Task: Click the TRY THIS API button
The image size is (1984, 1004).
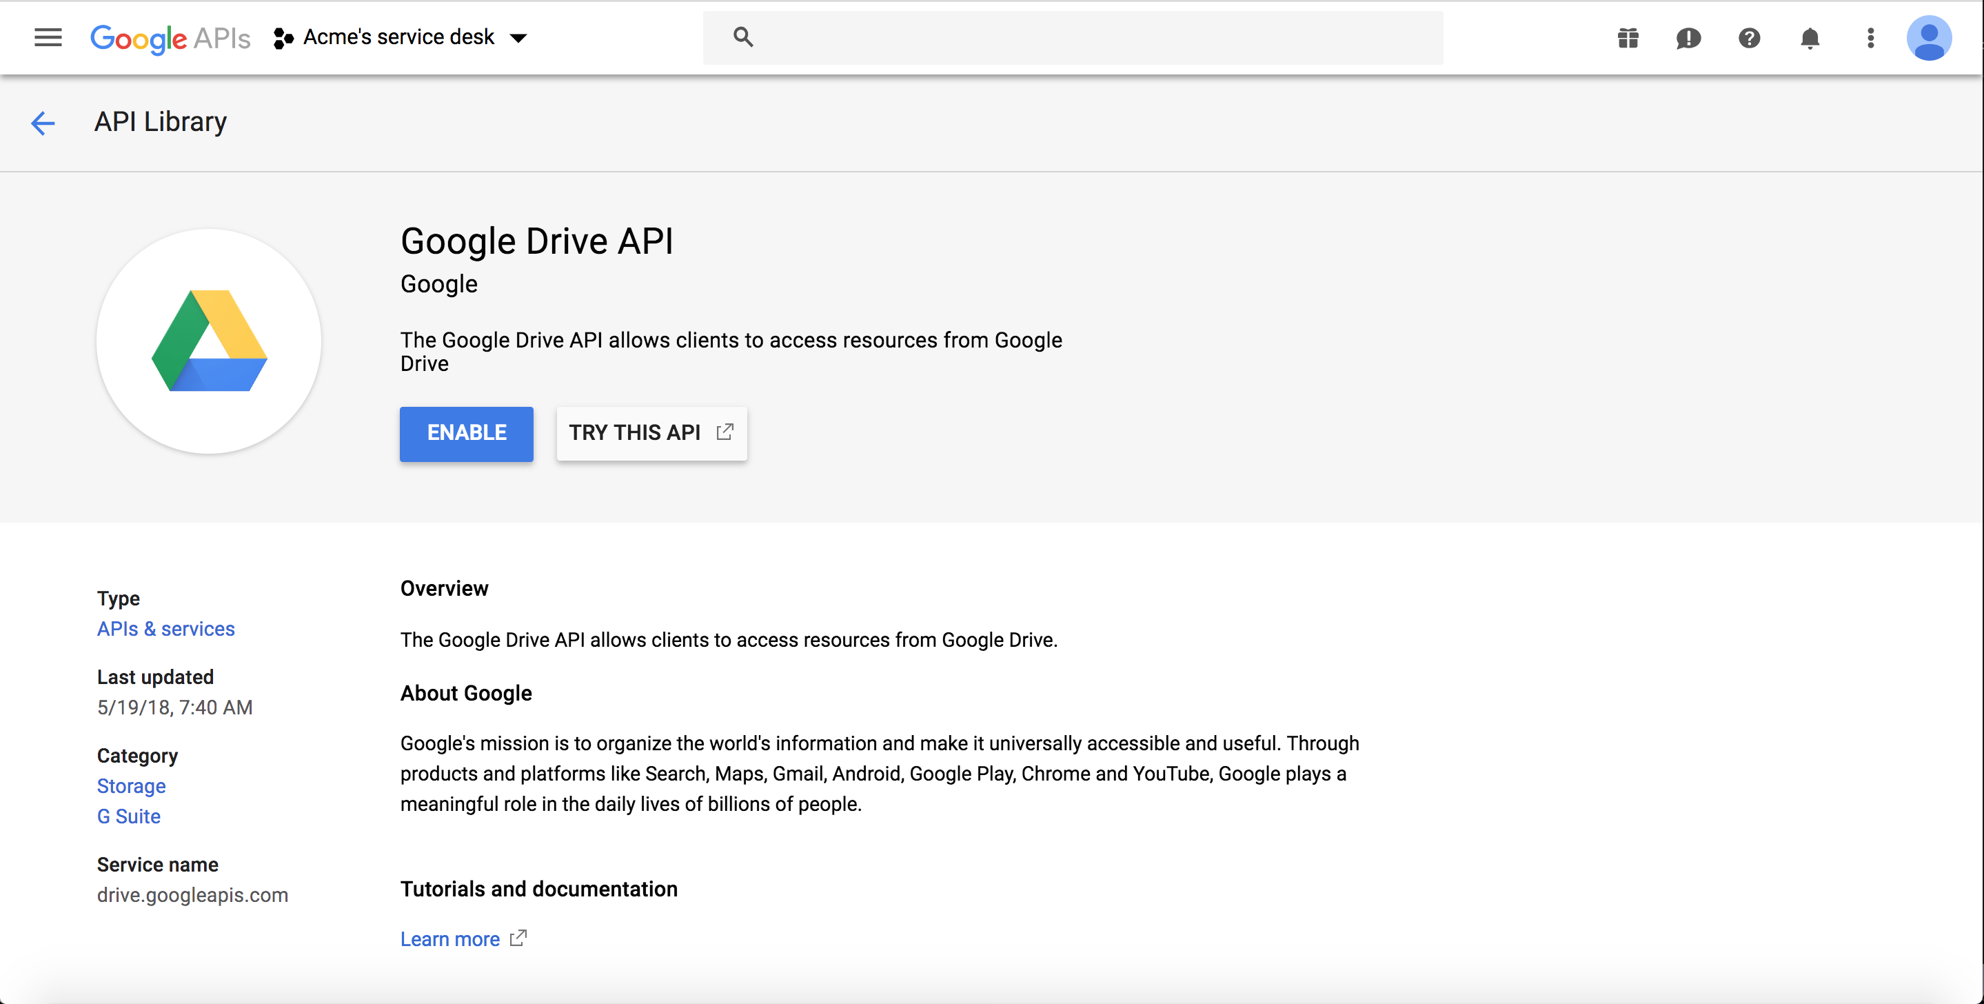Action: pyautogui.click(x=651, y=433)
